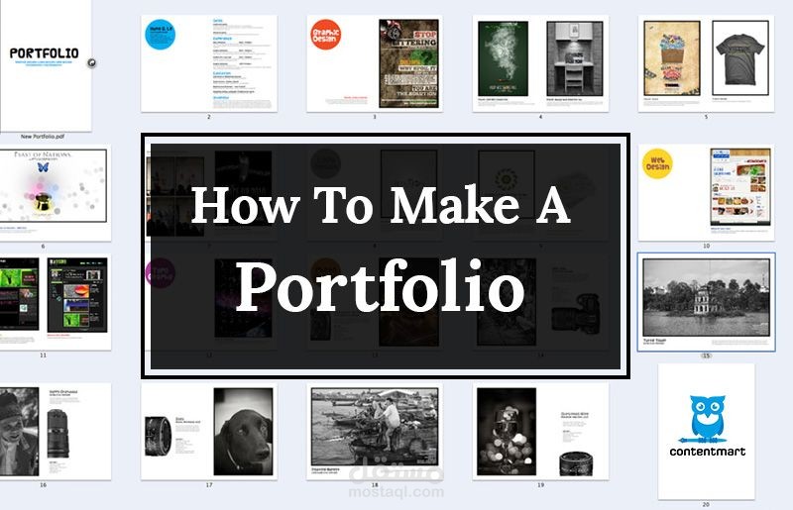This screenshot has width=793, height=510.
Task: Click the page number 5 label
Action: coord(706,117)
